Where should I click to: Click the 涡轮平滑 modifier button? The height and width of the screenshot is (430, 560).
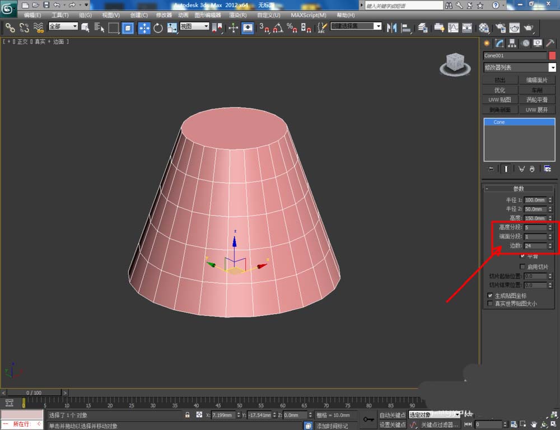(x=537, y=100)
